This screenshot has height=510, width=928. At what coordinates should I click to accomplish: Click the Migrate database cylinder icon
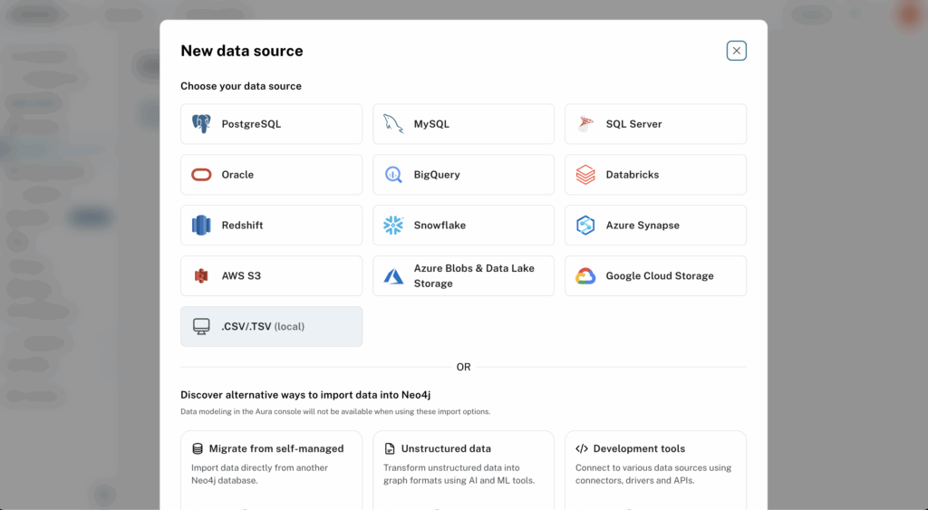pos(198,448)
